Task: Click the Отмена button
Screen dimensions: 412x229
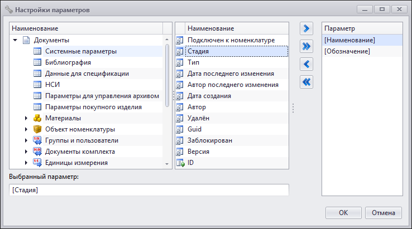Action: [384, 212]
